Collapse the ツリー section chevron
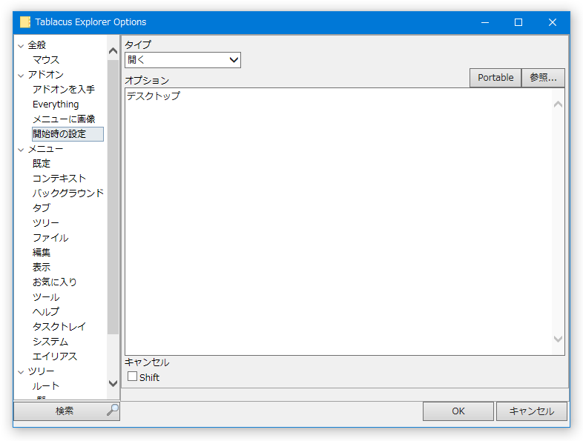Image resolution: width=583 pixels, height=441 pixels. click(21, 372)
